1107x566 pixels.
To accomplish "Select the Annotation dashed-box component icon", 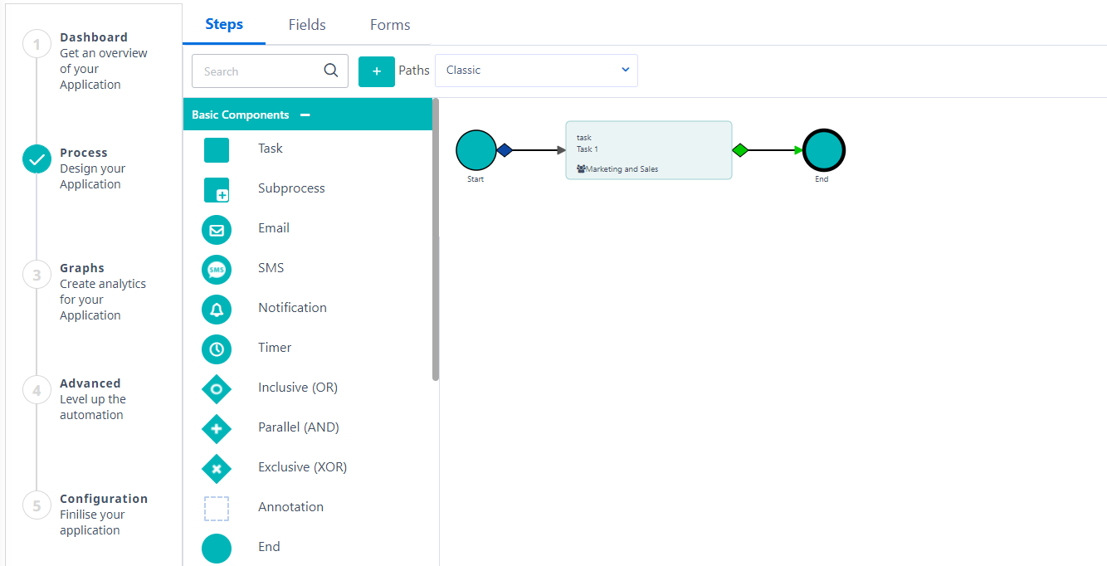I will pyautogui.click(x=217, y=509).
